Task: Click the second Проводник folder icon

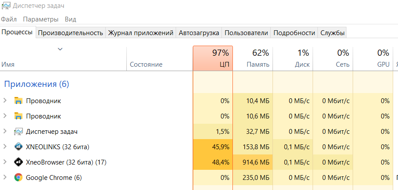Action: 18,116
